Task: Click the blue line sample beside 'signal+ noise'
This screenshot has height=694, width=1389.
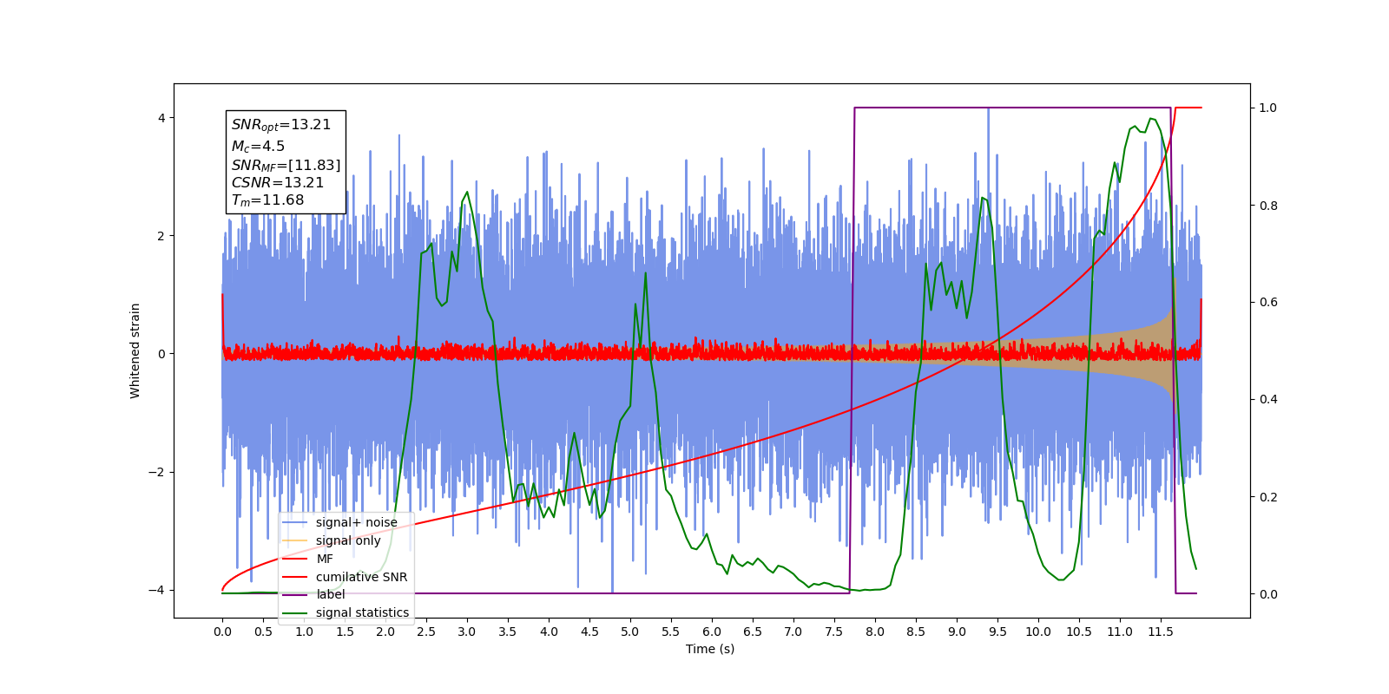Action: point(295,522)
